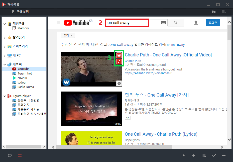Click the tree panel scrollbar right arrow
233x162 pixels.
pos(44,146)
